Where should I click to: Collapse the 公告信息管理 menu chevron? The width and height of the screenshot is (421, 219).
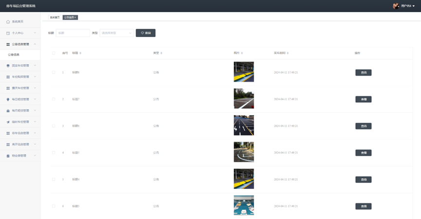click(x=35, y=44)
